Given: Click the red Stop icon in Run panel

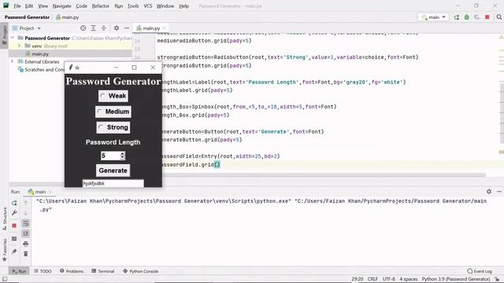Looking at the screenshot, I should coord(14,226).
